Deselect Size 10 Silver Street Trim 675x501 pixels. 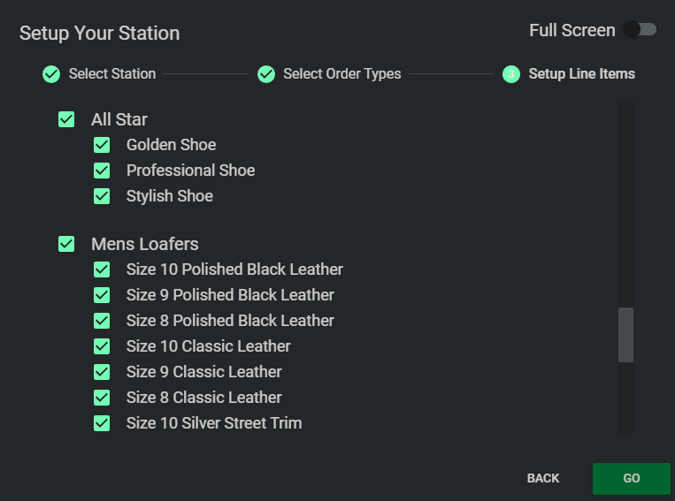102,423
